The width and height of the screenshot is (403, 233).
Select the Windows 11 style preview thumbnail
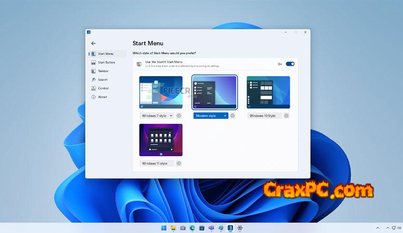161,140
